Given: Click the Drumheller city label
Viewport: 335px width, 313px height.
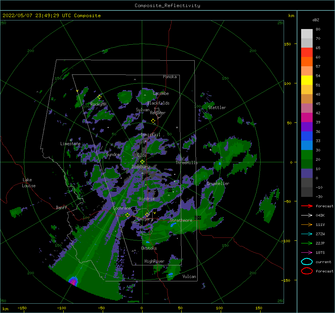Looking at the screenshot, I should pyautogui.click(x=218, y=183).
